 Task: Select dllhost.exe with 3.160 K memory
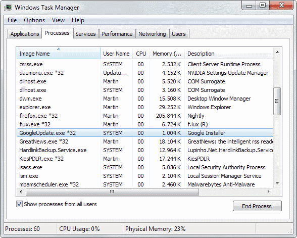[145, 90]
